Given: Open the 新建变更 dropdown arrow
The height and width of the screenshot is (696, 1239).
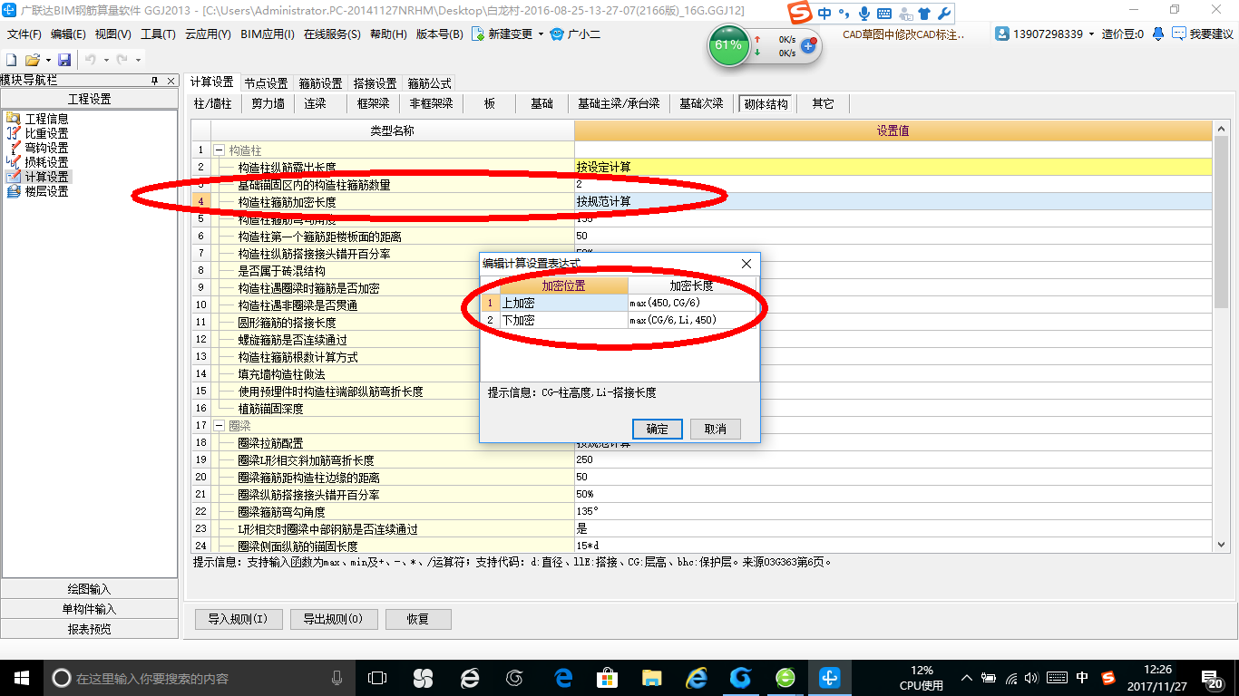Looking at the screenshot, I should tap(541, 34).
